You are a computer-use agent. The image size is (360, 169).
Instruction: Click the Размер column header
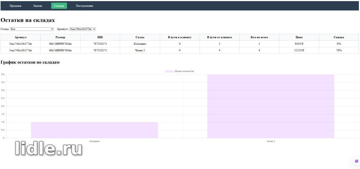[60, 37]
